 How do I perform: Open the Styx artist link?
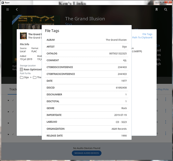click(x=69, y=24)
